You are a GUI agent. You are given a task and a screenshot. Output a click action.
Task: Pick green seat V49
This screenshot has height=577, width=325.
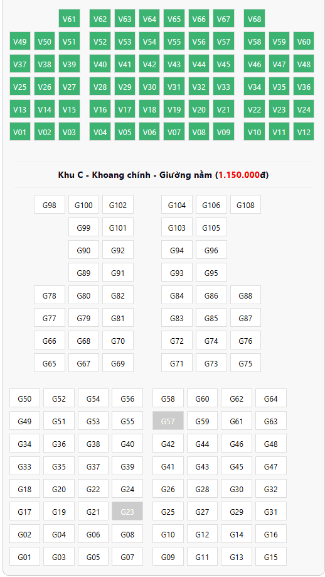[20, 41]
